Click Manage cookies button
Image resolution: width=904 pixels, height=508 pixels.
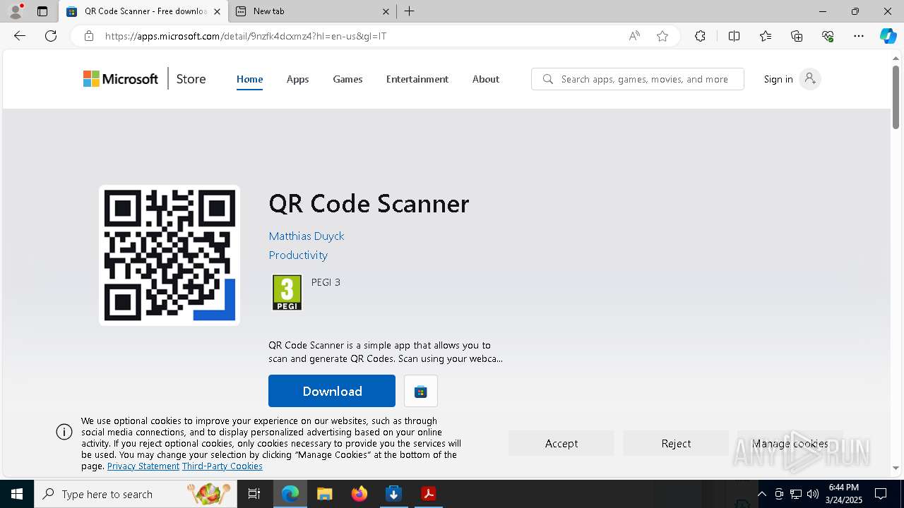tap(790, 443)
